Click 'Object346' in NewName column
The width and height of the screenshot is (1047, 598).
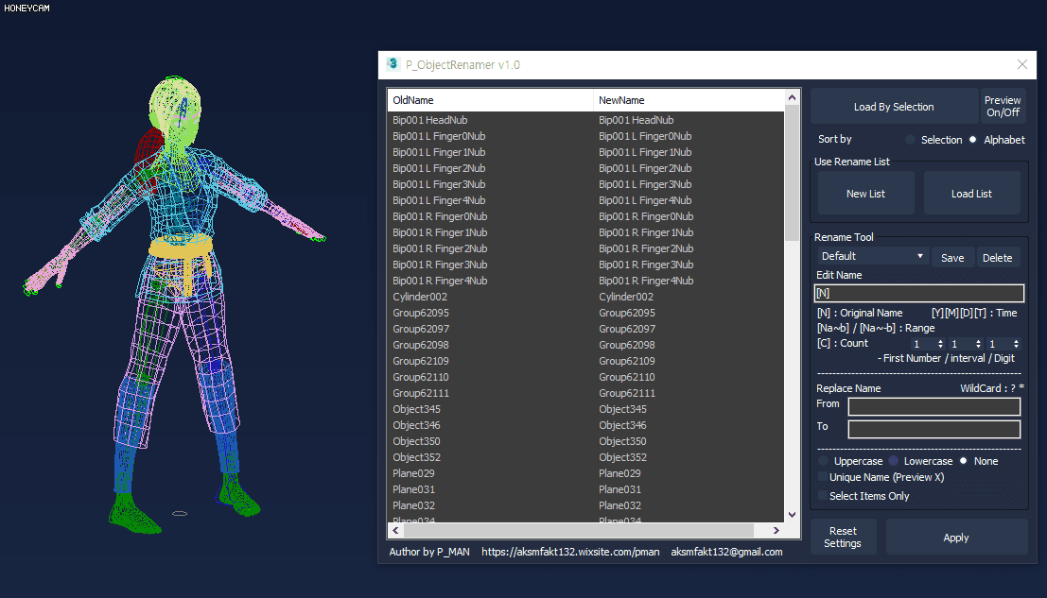click(622, 425)
